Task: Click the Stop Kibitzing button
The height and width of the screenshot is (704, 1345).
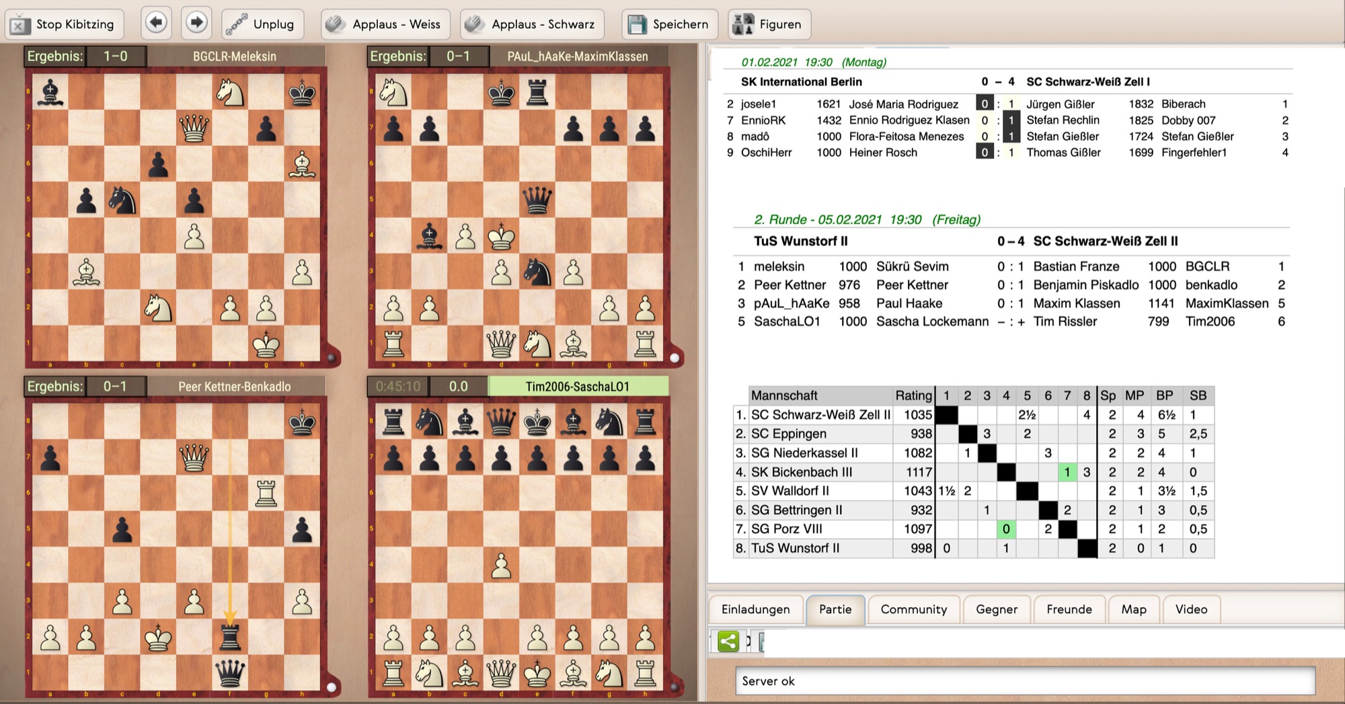Action: [65, 24]
